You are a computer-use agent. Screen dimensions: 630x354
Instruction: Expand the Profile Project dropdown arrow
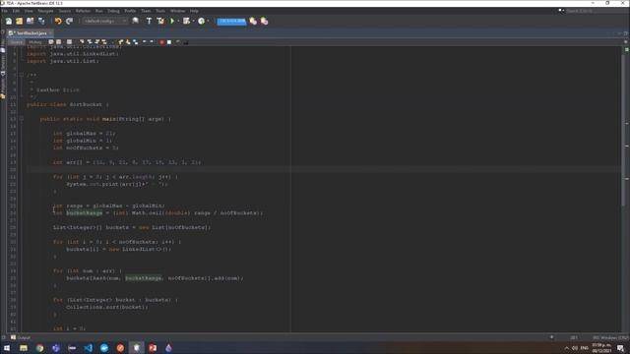pos(208,21)
